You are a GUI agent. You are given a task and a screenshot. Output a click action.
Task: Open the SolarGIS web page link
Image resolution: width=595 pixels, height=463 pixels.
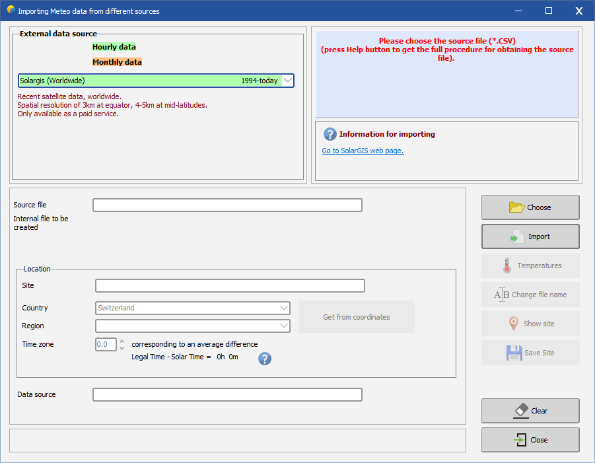tap(363, 151)
